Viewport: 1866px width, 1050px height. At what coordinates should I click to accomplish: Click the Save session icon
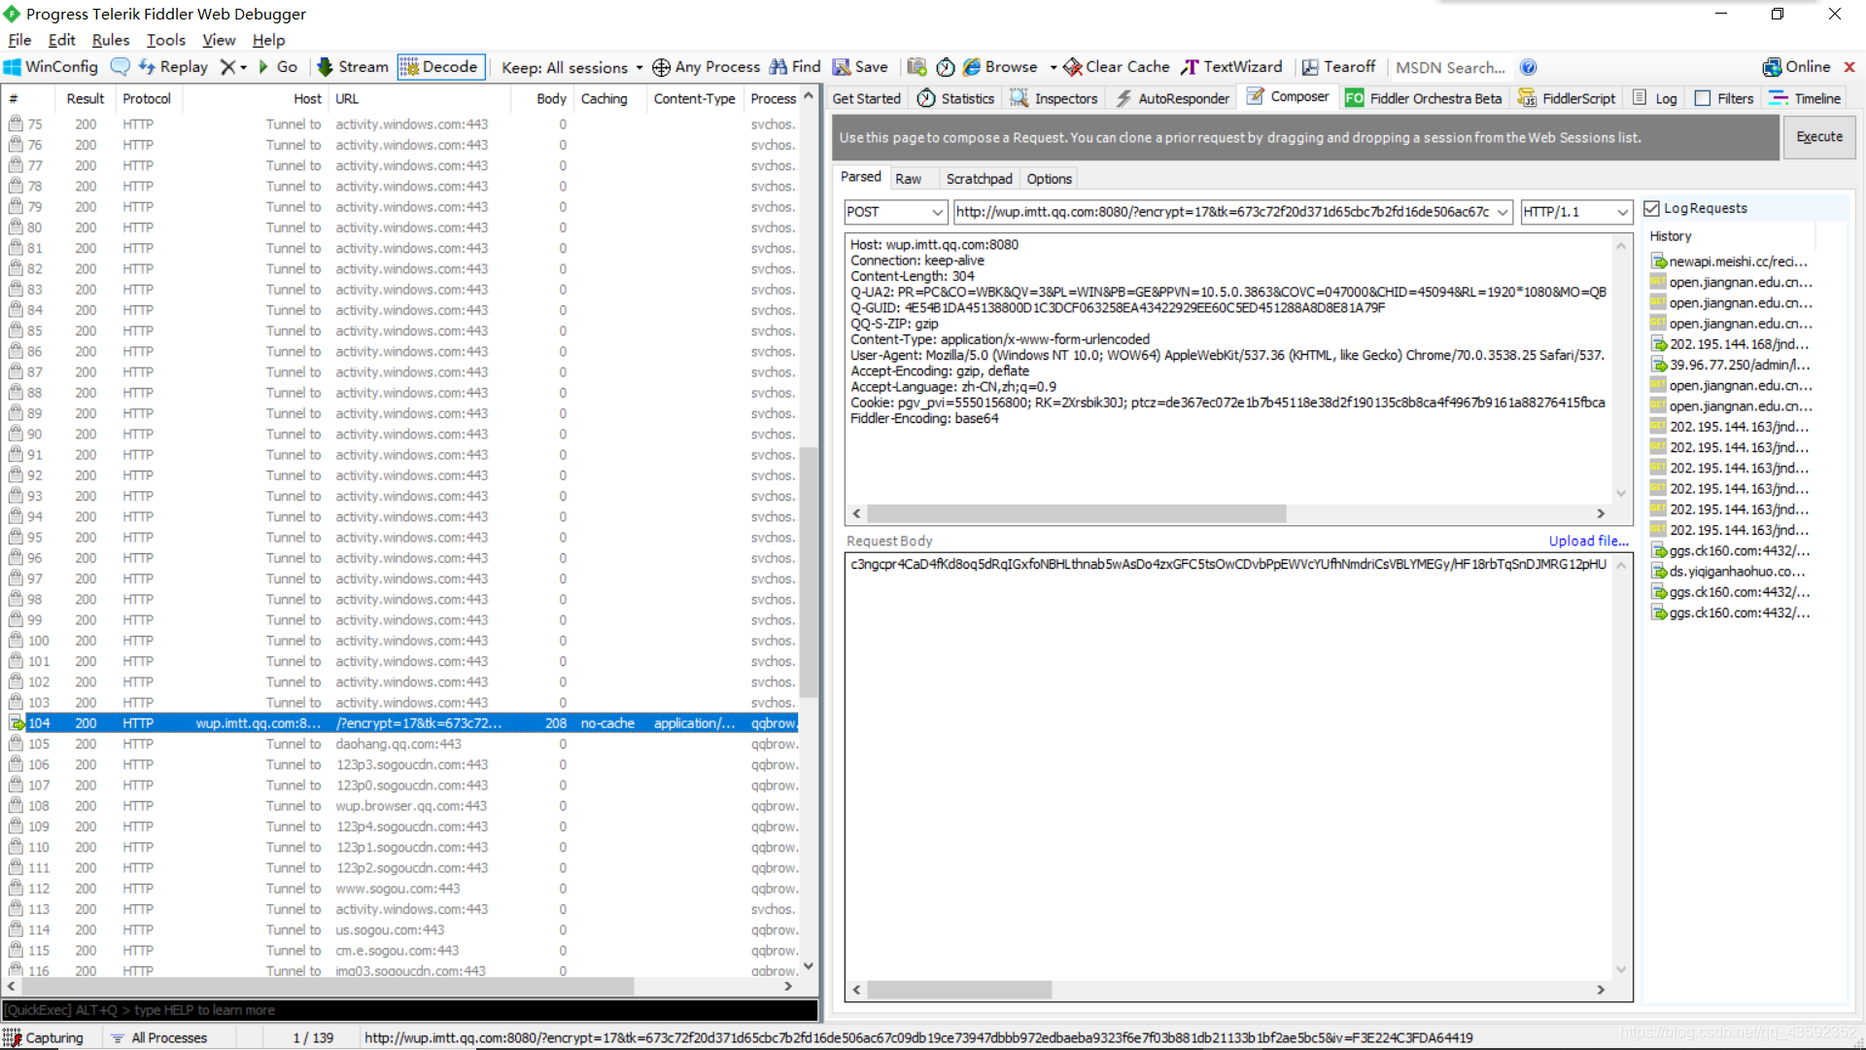pyautogui.click(x=841, y=67)
